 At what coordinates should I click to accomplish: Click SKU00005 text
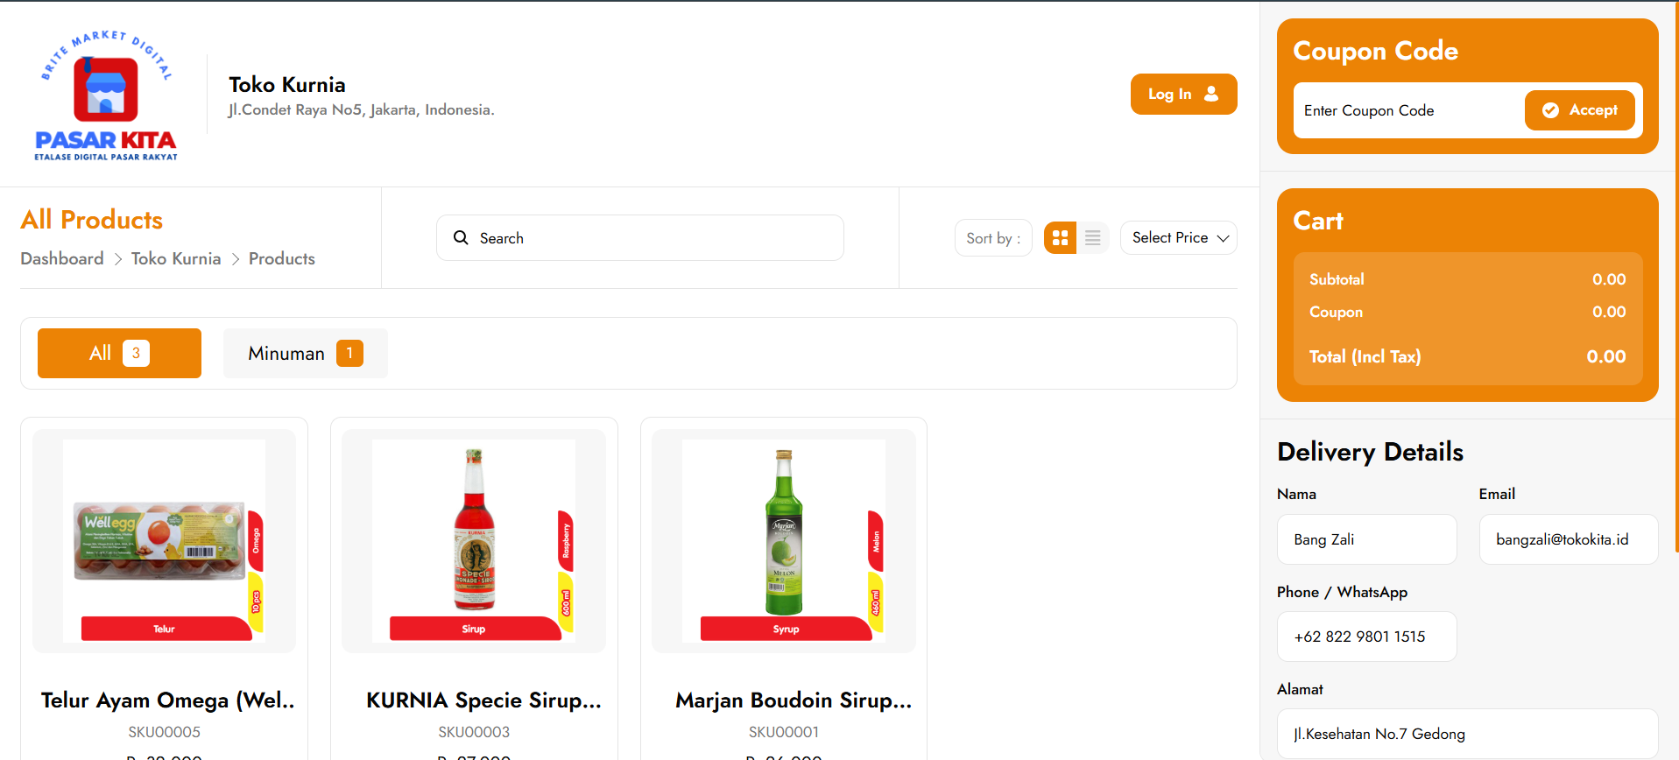[x=164, y=732]
